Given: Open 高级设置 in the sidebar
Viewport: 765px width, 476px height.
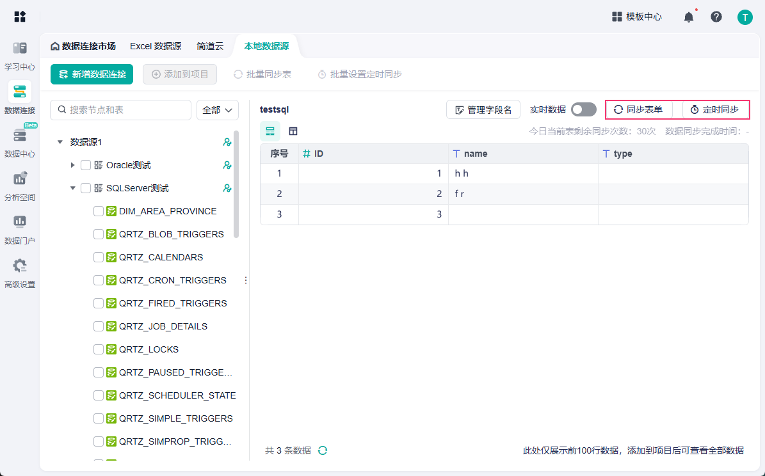Looking at the screenshot, I should pos(19,273).
